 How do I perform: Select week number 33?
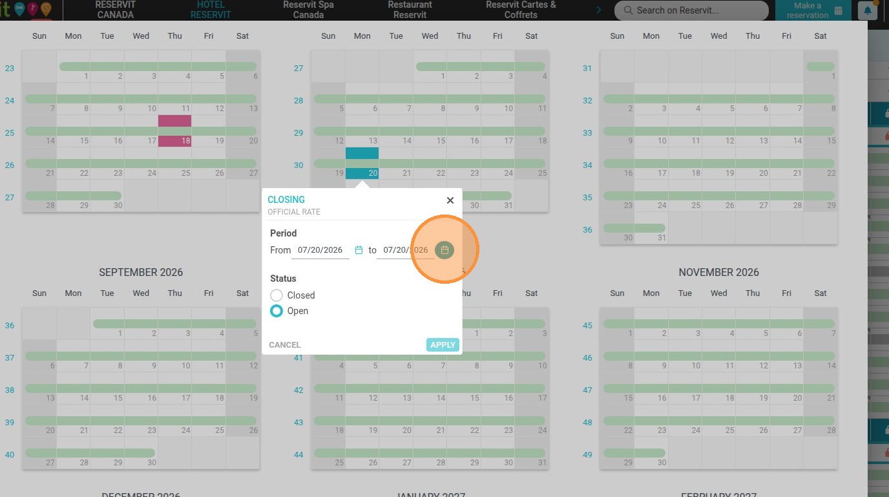click(x=587, y=132)
